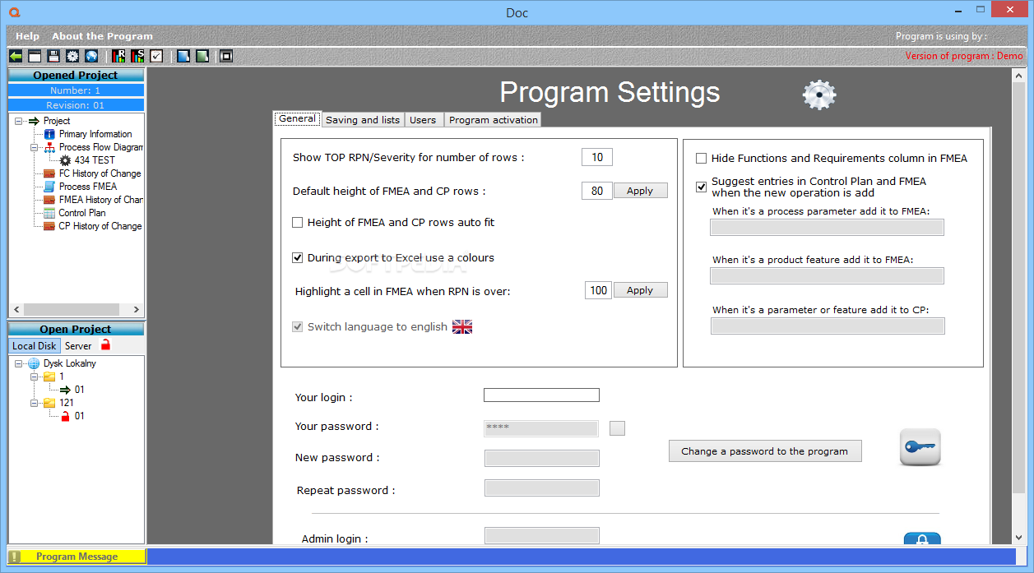Open settings via the toolbar gear icon
The image size is (1034, 573).
click(72, 56)
